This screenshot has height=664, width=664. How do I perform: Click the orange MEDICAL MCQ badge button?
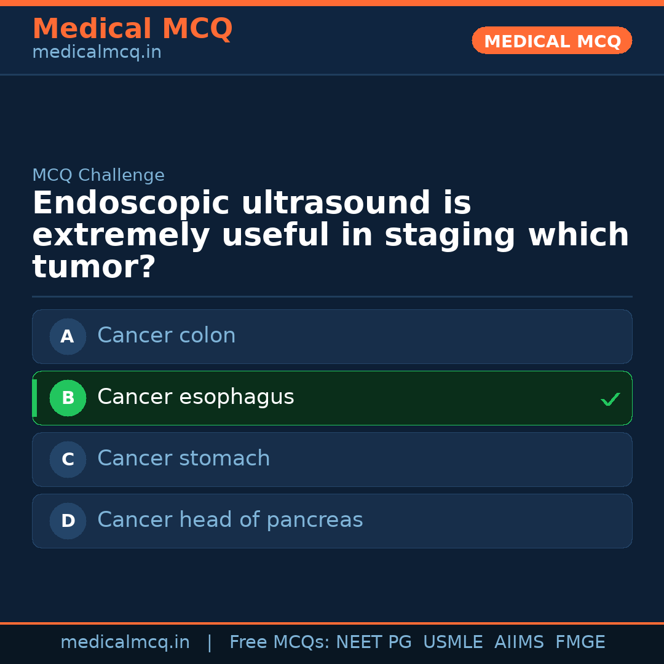pos(551,41)
